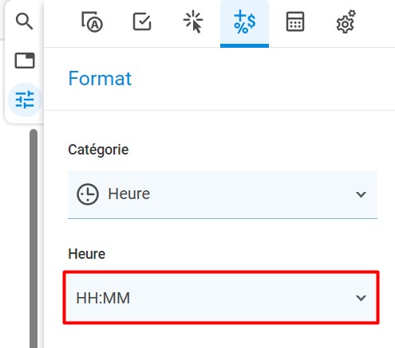395x348 pixels.
Task: Expand the Catégorie dropdown chevron arrow
Action: coord(361,194)
